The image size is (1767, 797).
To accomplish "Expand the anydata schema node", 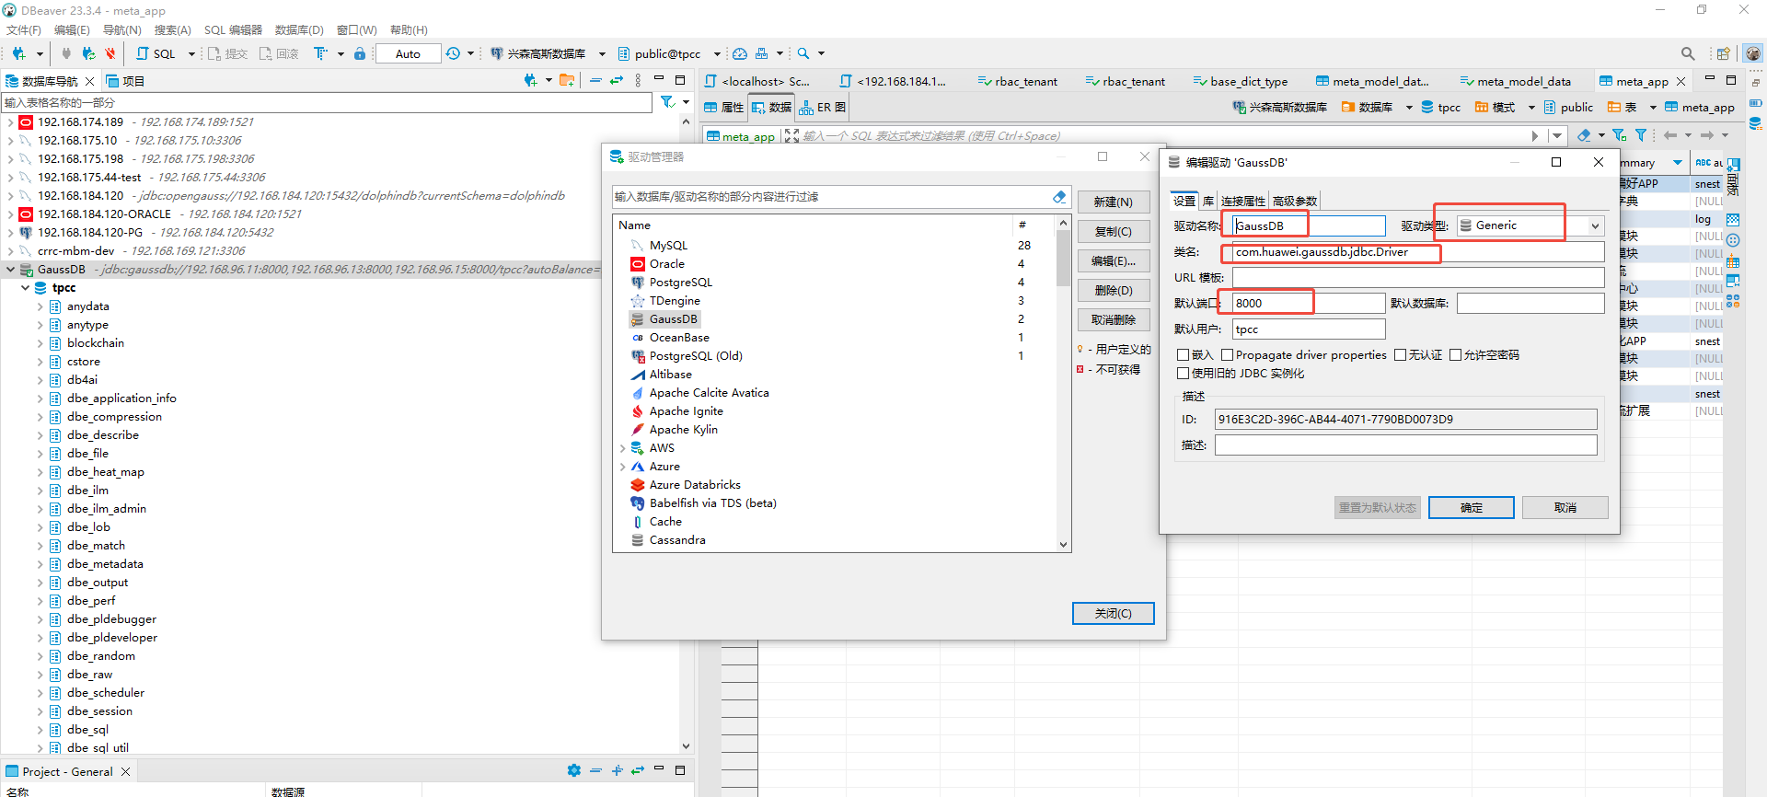I will [x=40, y=306].
